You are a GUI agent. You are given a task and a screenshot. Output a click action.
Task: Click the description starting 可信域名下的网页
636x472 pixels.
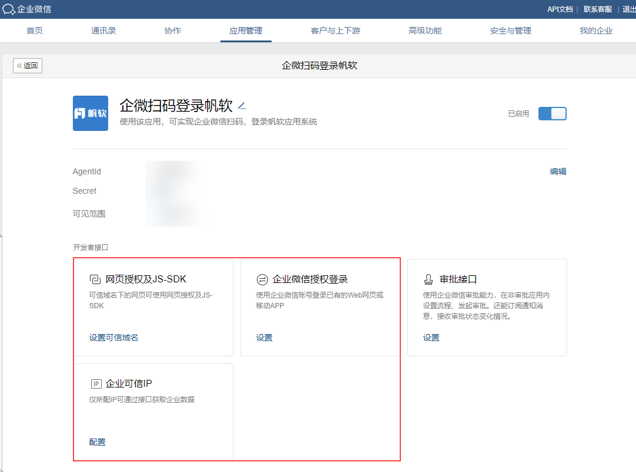[151, 300]
